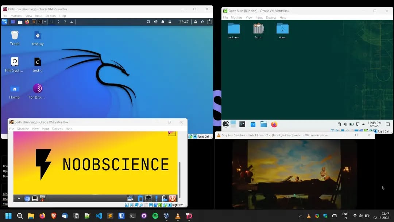
Task: Open Dolphin file manager in Suse taskbar
Action: [264, 124]
